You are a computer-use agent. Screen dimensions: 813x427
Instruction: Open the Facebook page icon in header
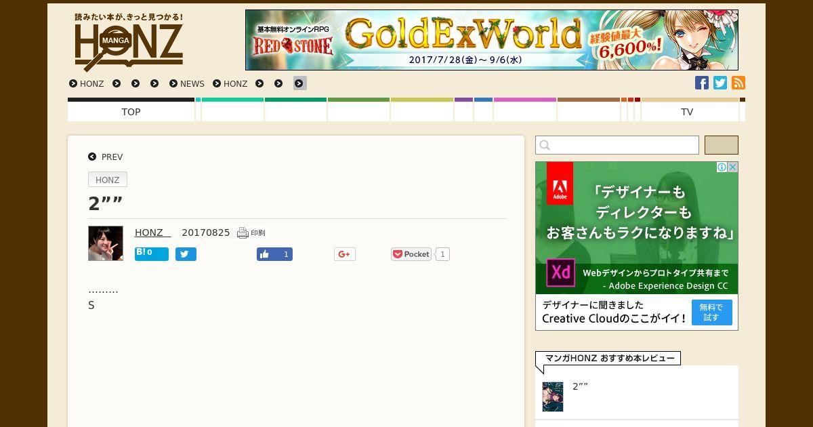(702, 83)
